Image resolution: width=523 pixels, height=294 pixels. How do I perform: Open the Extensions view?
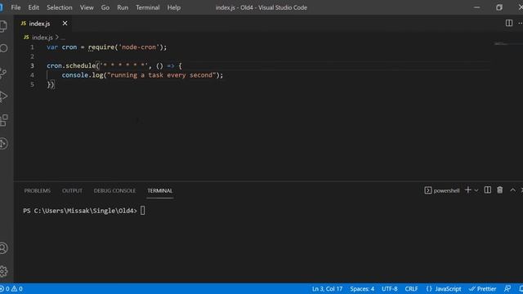[3, 120]
